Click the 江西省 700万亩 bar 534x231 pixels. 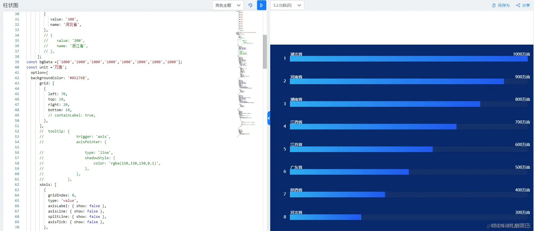373,127
